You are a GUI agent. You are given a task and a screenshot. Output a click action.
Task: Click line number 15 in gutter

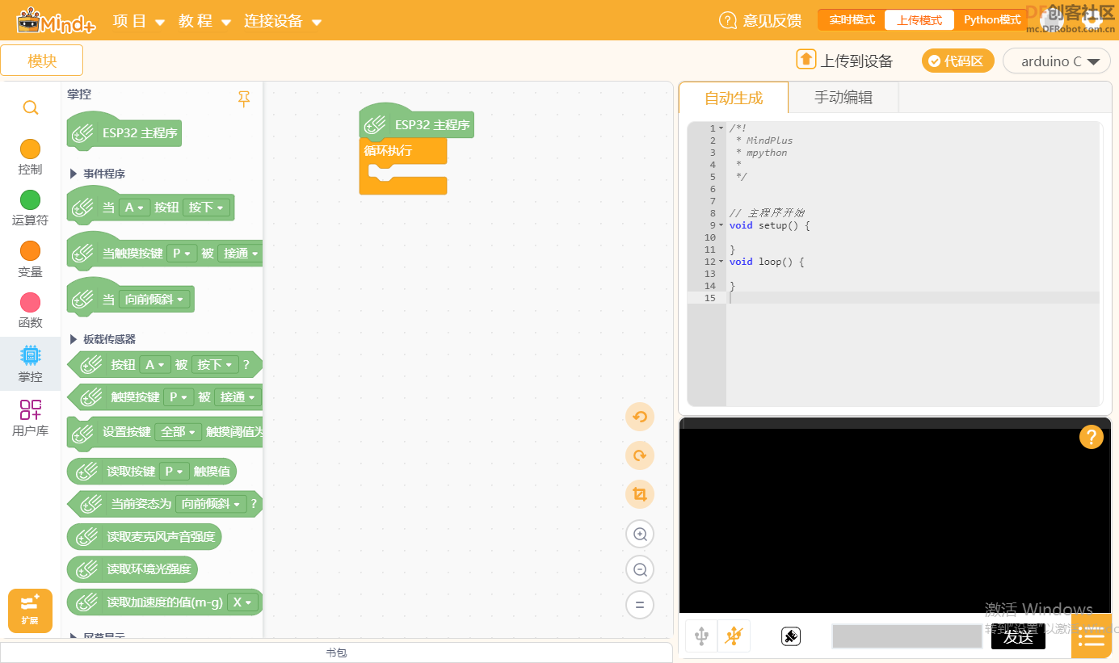pyautogui.click(x=709, y=298)
